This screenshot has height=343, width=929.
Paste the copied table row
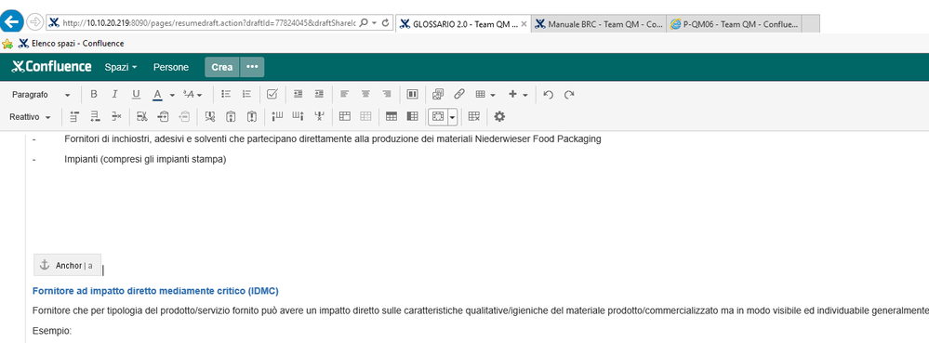(184, 117)
